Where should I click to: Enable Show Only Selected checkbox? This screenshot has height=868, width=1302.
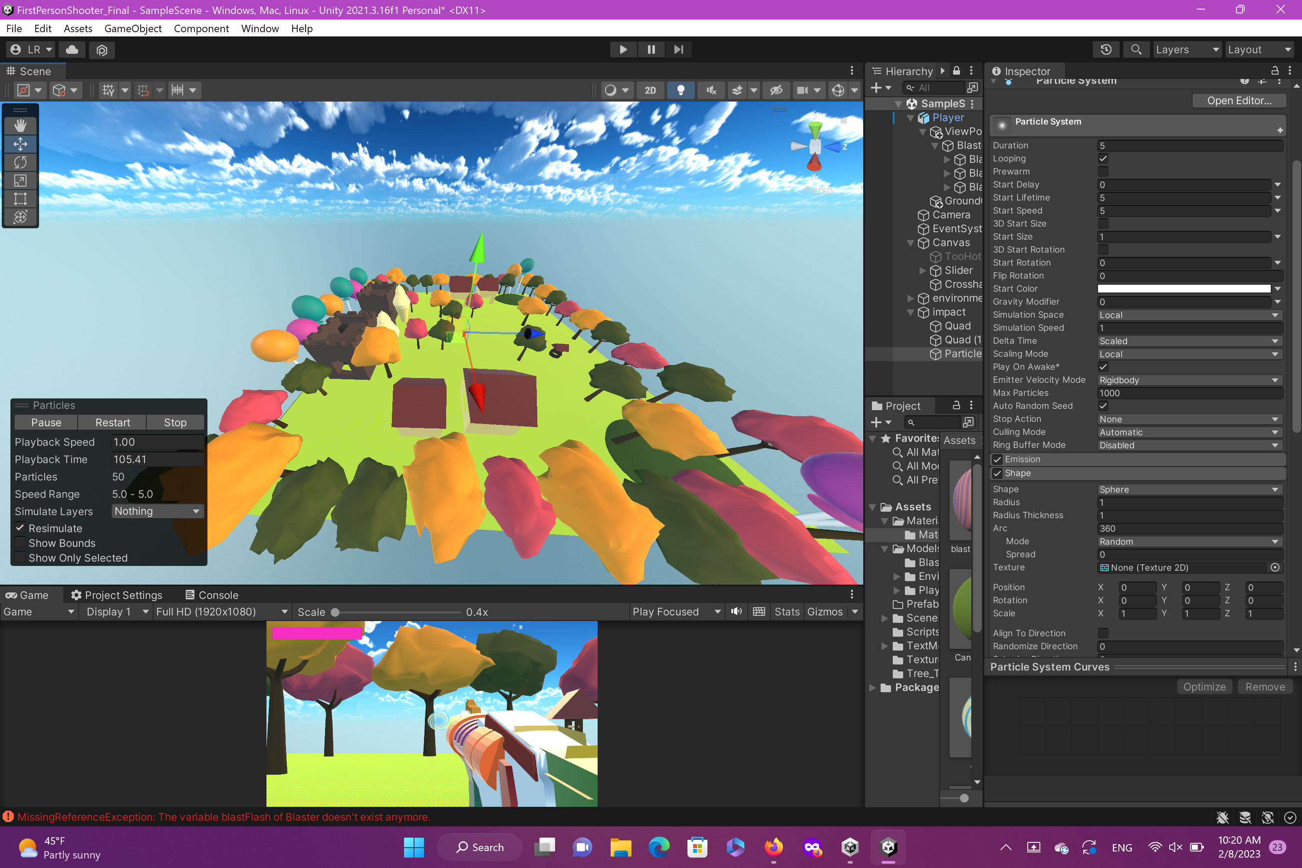[20, 558]
